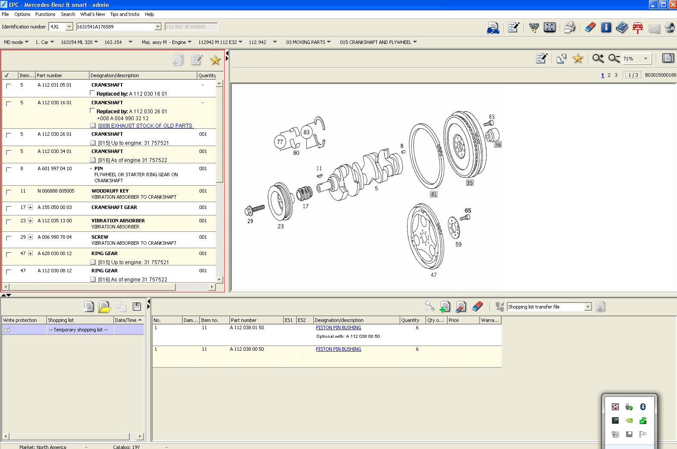Click the shopping cart icon
The height and width of the screenshot is (449, 677).
[533, 28]
